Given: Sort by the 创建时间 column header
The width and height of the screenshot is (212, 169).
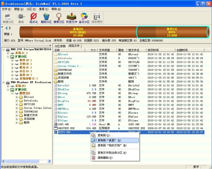Looking at the screenshot, I should point(190,50).
